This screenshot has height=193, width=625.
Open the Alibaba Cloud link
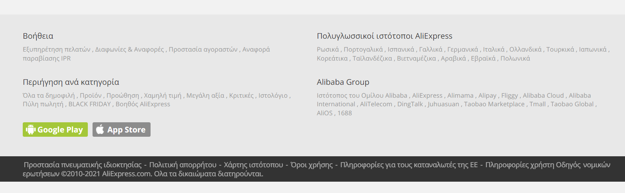point(543,95)
